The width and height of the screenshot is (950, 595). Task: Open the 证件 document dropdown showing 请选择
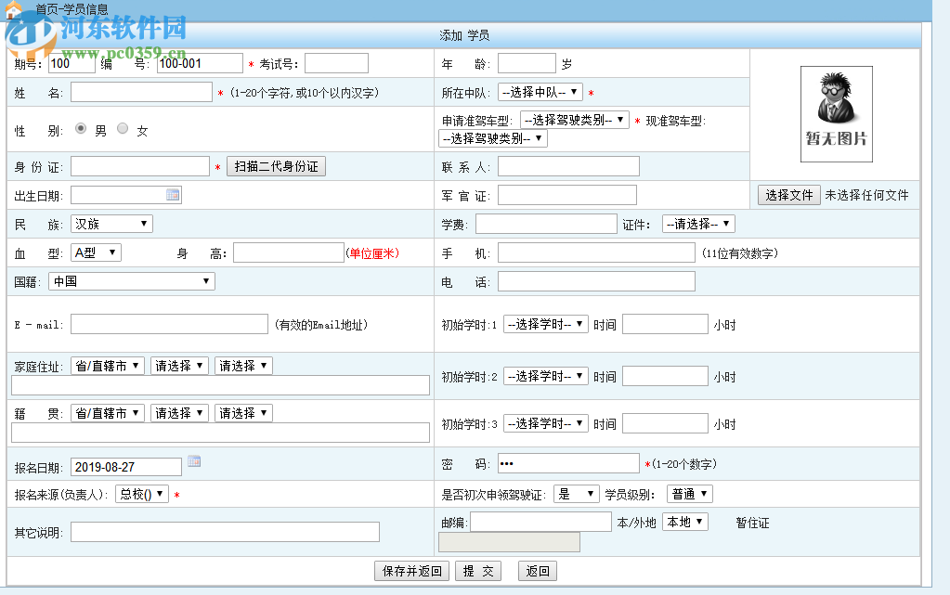[x=699, y=223]
